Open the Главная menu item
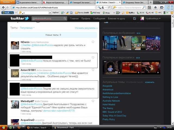Image resolution: width=174 pixels, height=130 pixels. point(74,19)
